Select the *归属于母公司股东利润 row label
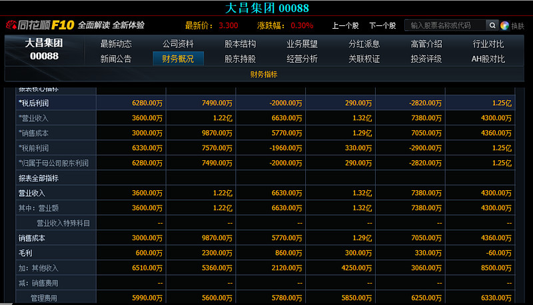533x305 pixels. tap(53, 163)
